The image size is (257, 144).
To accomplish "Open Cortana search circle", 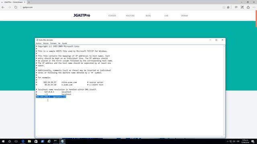I will click(10, 141).
